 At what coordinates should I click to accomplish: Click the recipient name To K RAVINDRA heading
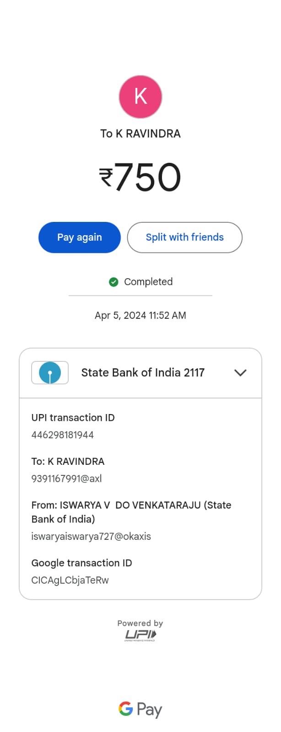coord(140,134)
